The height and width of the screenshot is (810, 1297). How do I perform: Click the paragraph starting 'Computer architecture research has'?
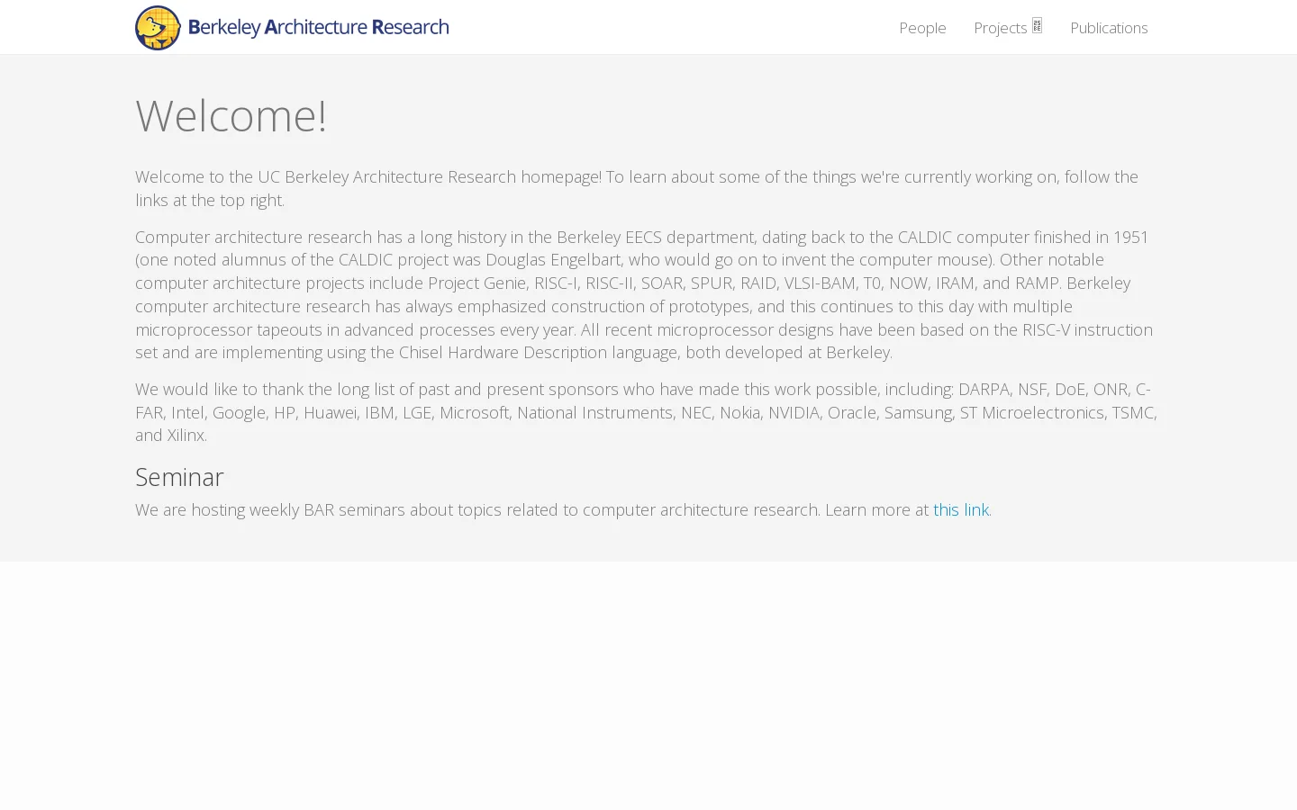644,294
